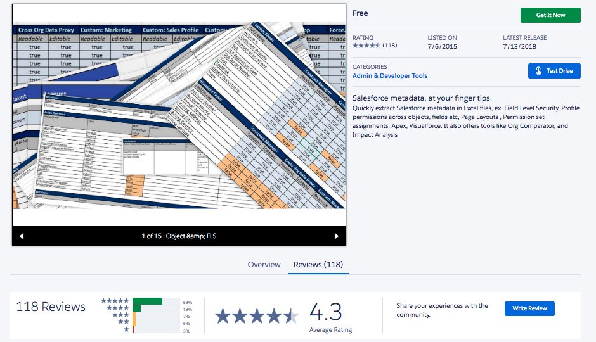596x342 pixels.
Task: Select the Reviews (118) tab
Action: [x=318, y=265]
